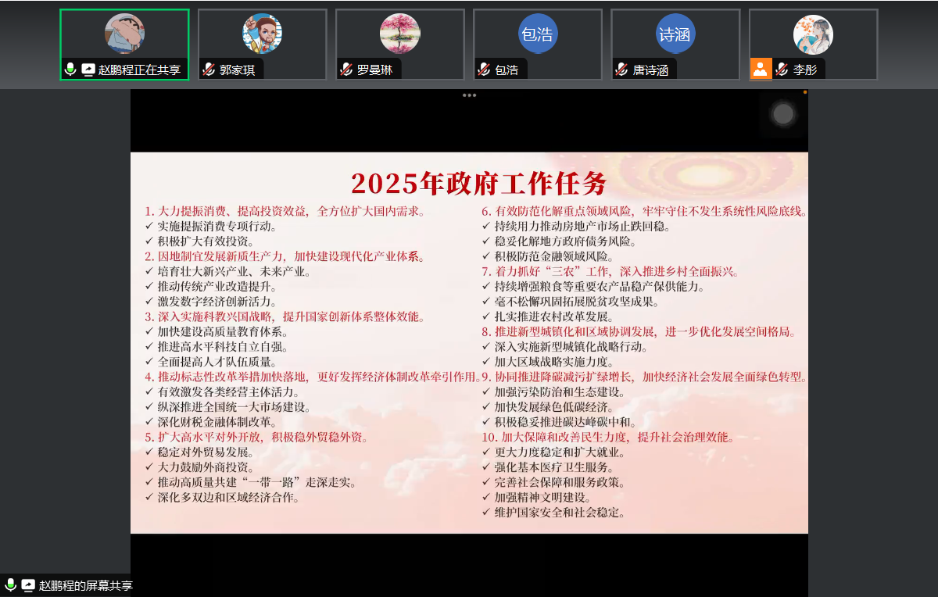
Task: Click the screen-share icon in the bottom status bar
Action: tap(28, 583)
